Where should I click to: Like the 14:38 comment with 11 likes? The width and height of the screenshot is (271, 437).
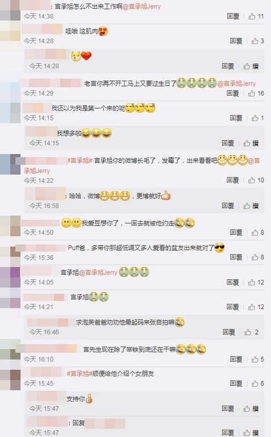pos(256,17)
